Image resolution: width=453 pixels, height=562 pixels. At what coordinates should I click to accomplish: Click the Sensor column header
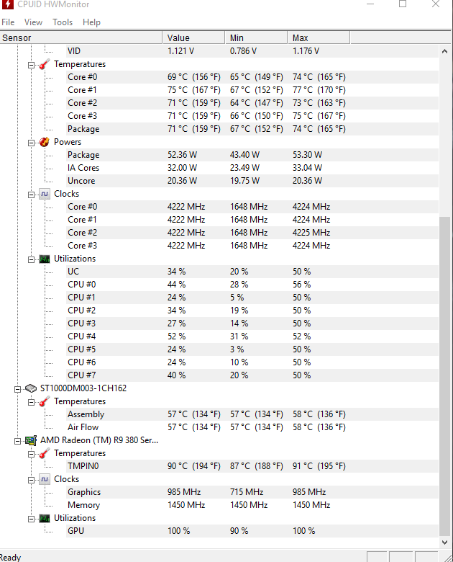pyautogui.click(x=81, y=37)
